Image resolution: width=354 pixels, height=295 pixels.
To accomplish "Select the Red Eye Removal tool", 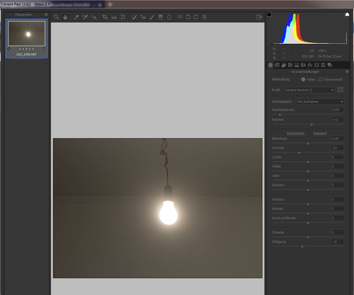I will click(143, 17).
